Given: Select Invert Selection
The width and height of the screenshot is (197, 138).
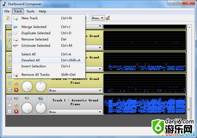Looking at the screenshot, I should tap(49, 66).
